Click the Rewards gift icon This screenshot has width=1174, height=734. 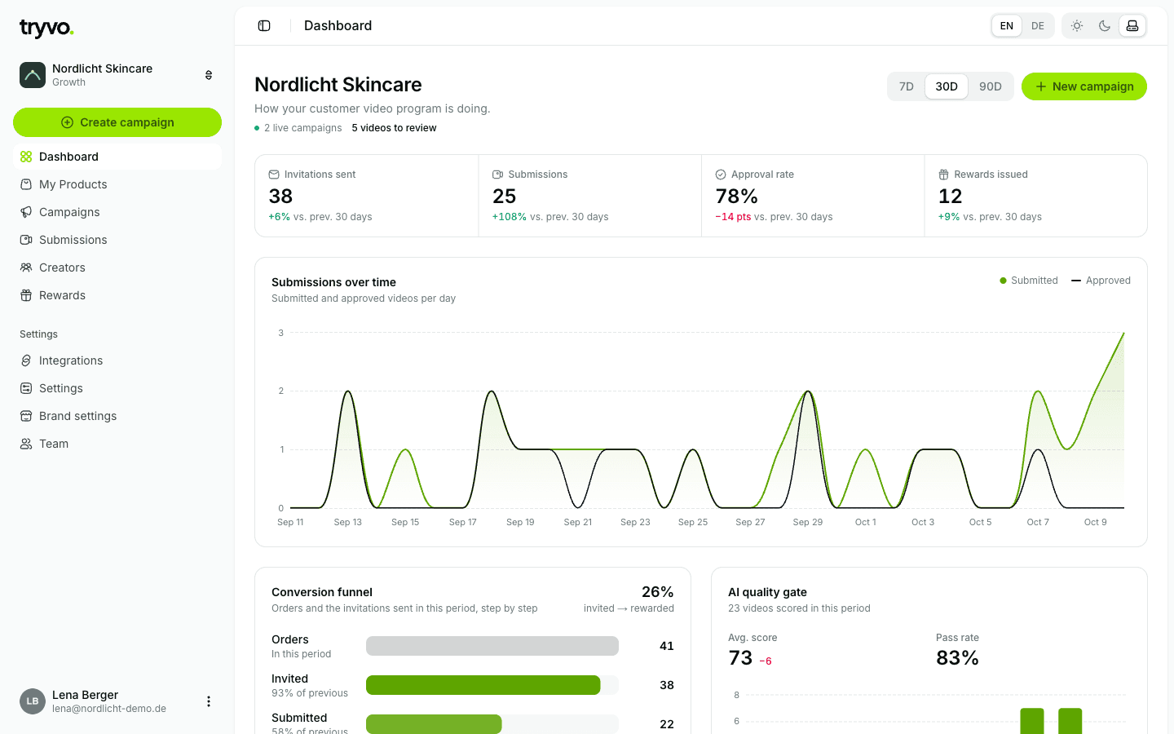26,295
